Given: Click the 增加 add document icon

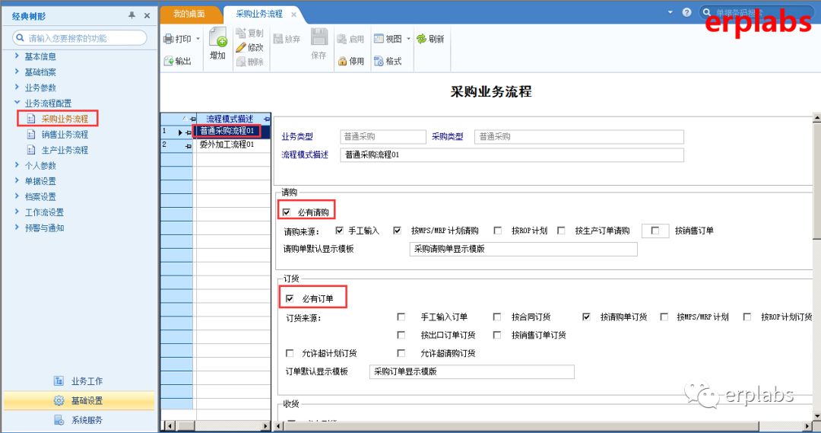Looking at the screenshot, I should (218, 37).
